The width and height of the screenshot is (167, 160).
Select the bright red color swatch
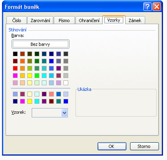(x=15, y=68)
